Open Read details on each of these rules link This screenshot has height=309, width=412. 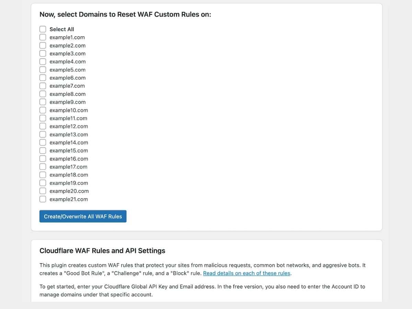tap(247, 273)
